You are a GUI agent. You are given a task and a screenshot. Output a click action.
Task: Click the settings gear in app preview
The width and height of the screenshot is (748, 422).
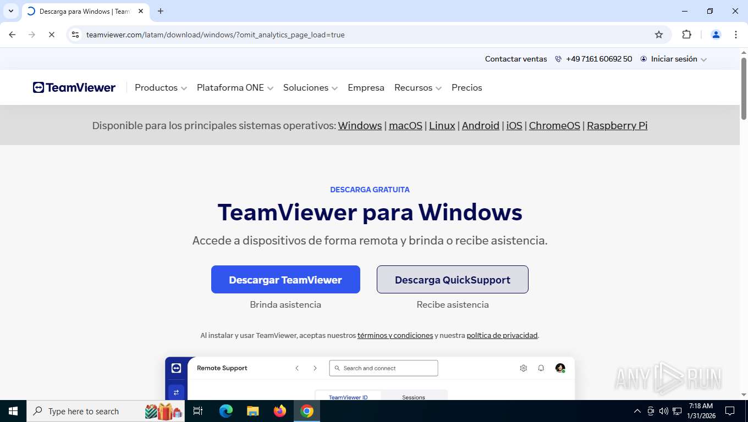coord(523,368)
